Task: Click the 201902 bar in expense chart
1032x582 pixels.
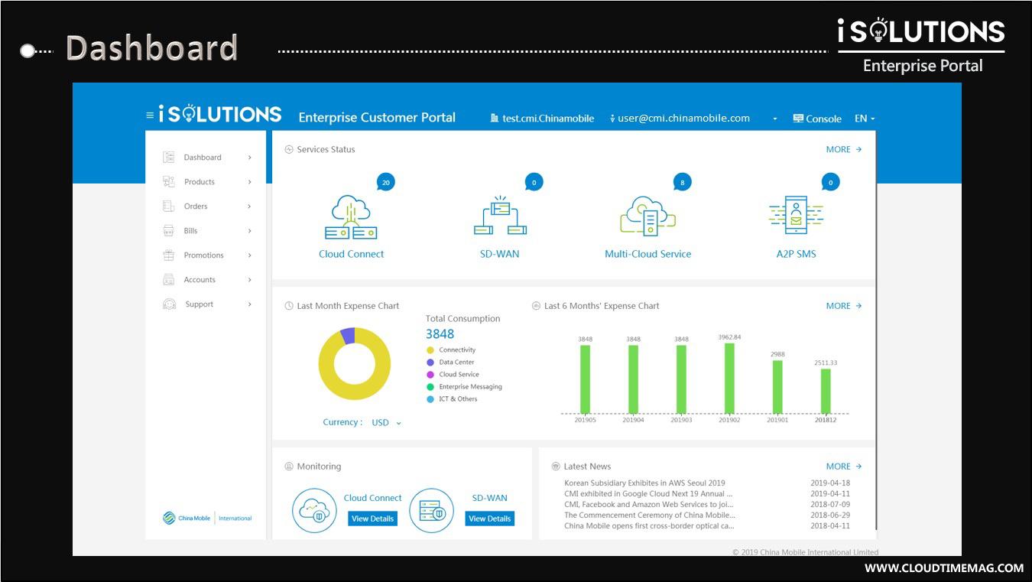Action: [x=729, y=379]
